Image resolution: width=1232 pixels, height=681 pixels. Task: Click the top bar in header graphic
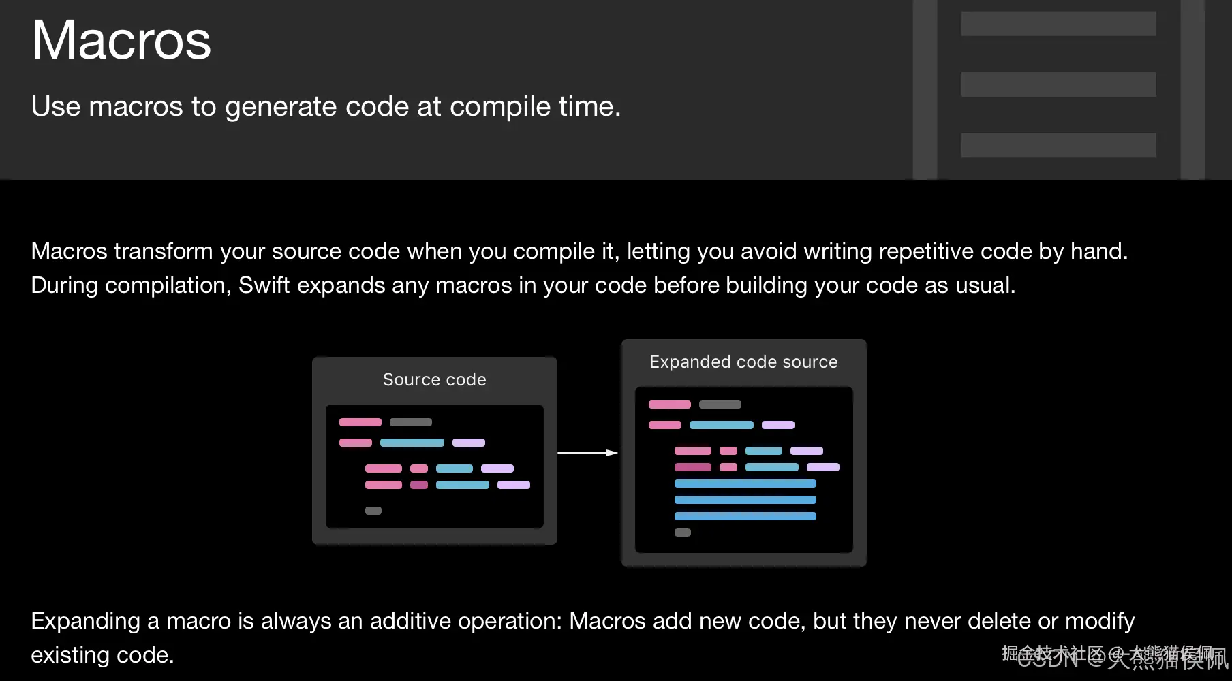pos(1058,24)
